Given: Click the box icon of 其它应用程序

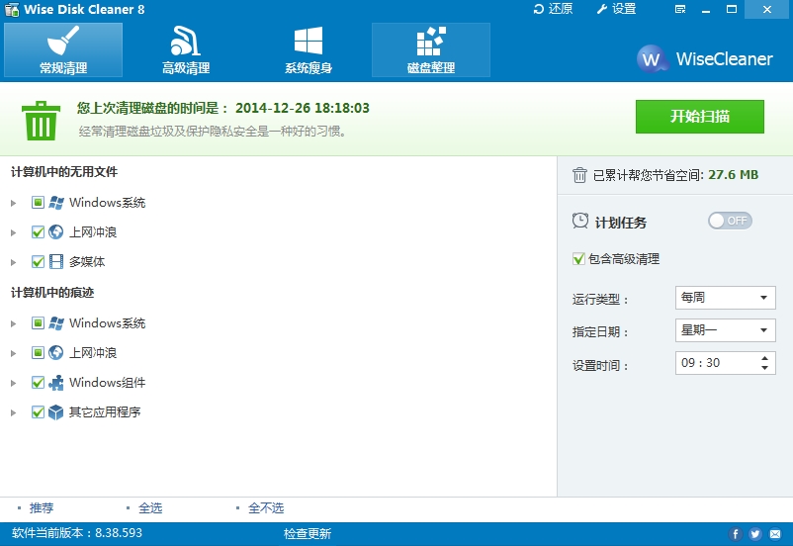Looking at the screenshot, I should tap(56, 411).
